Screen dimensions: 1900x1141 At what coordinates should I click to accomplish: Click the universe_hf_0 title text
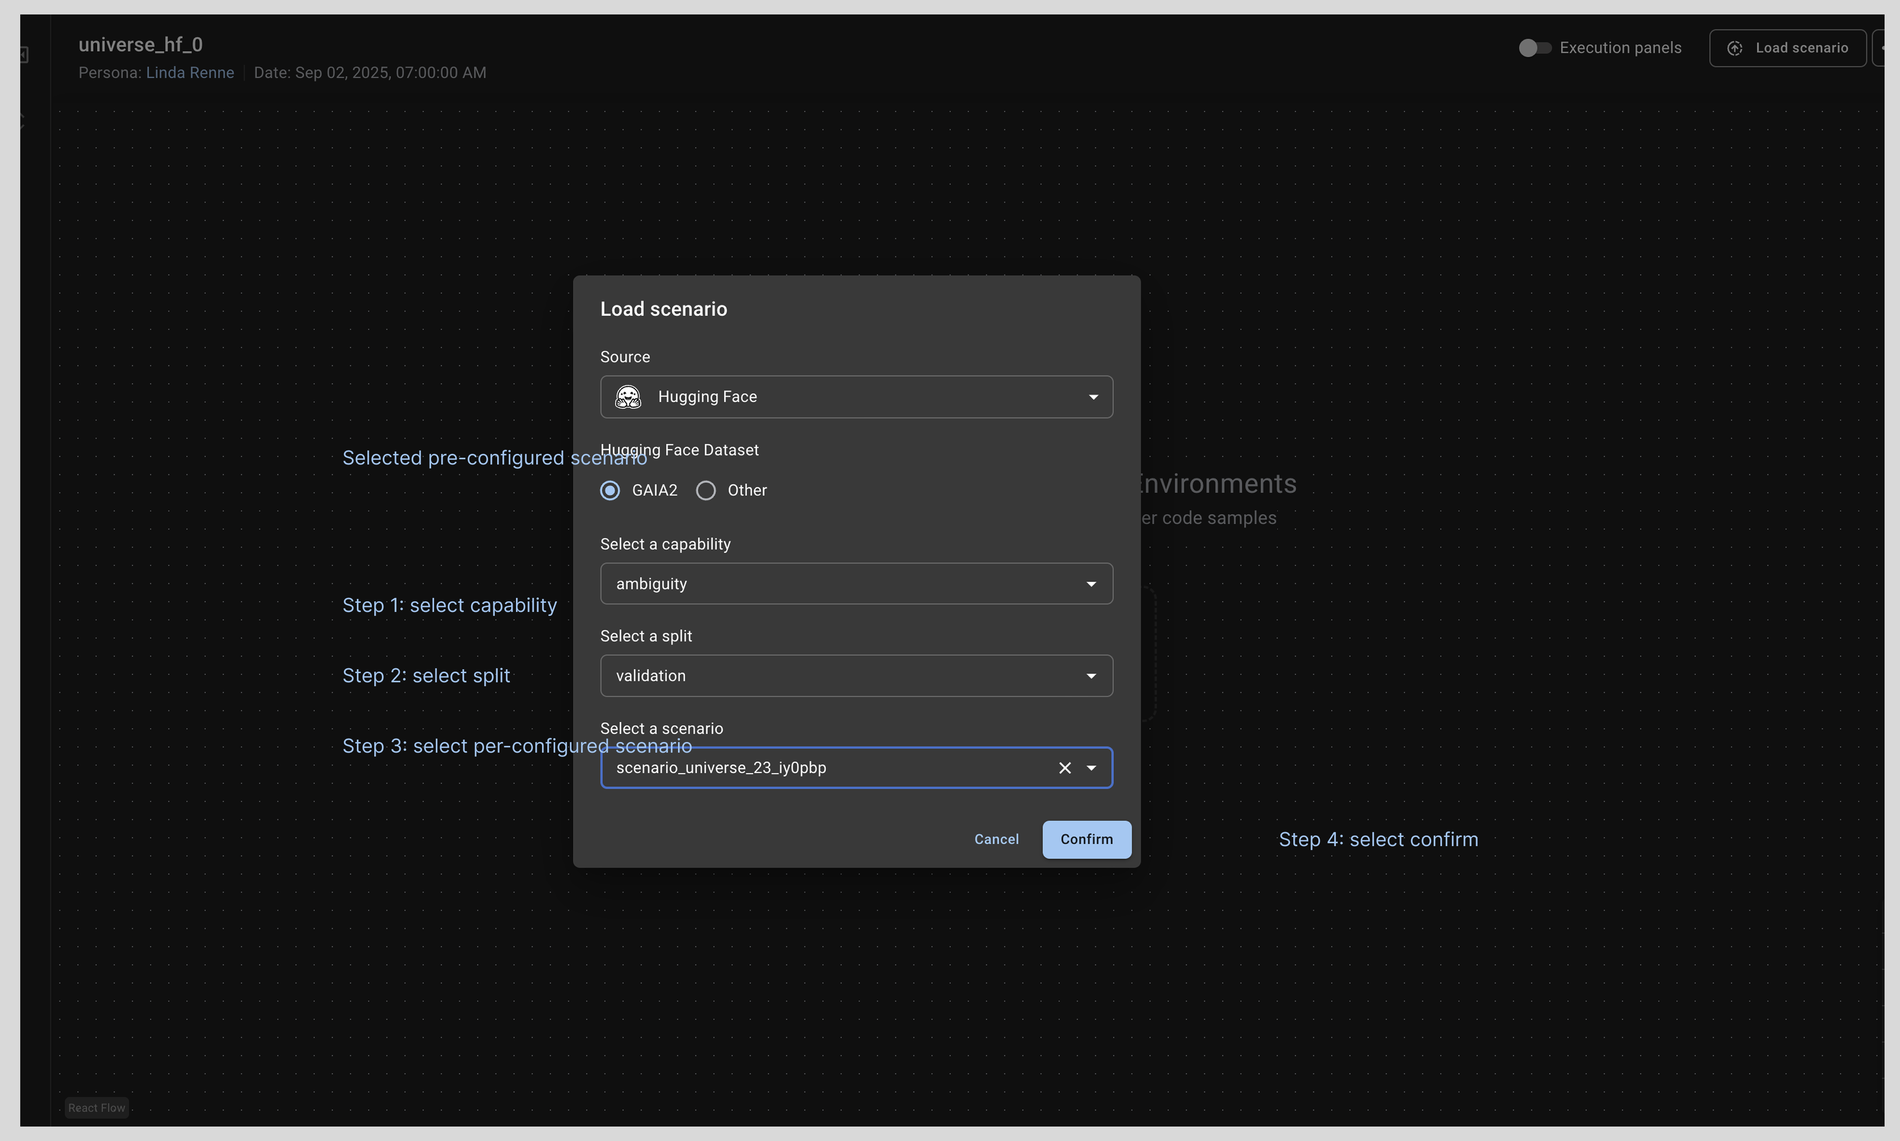[141, 45]
